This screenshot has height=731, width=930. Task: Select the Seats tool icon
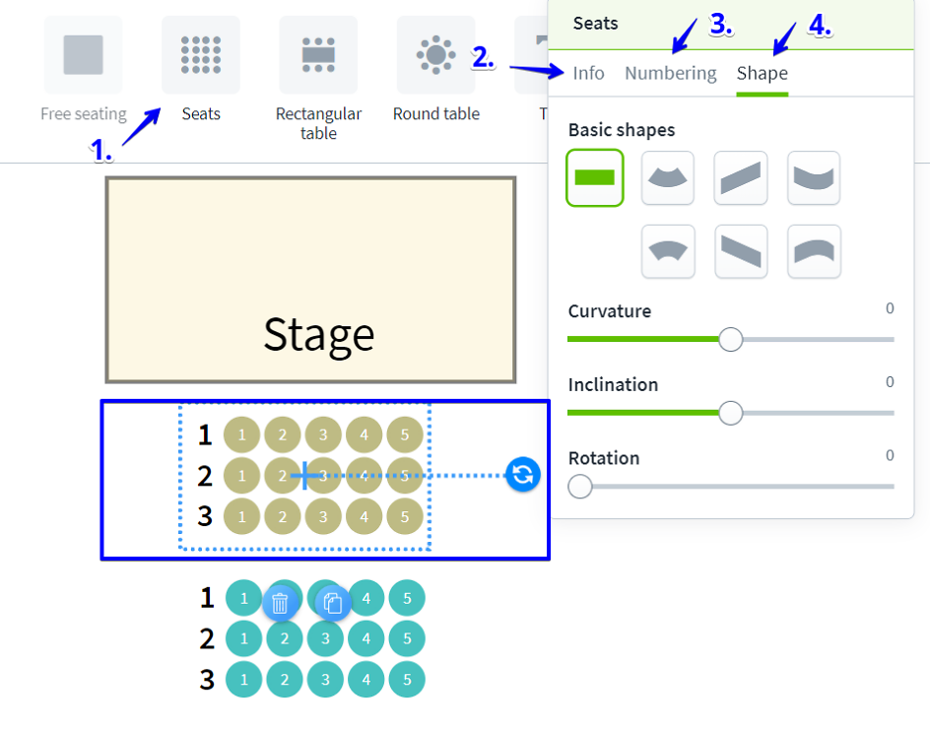[x=201, y=55]
